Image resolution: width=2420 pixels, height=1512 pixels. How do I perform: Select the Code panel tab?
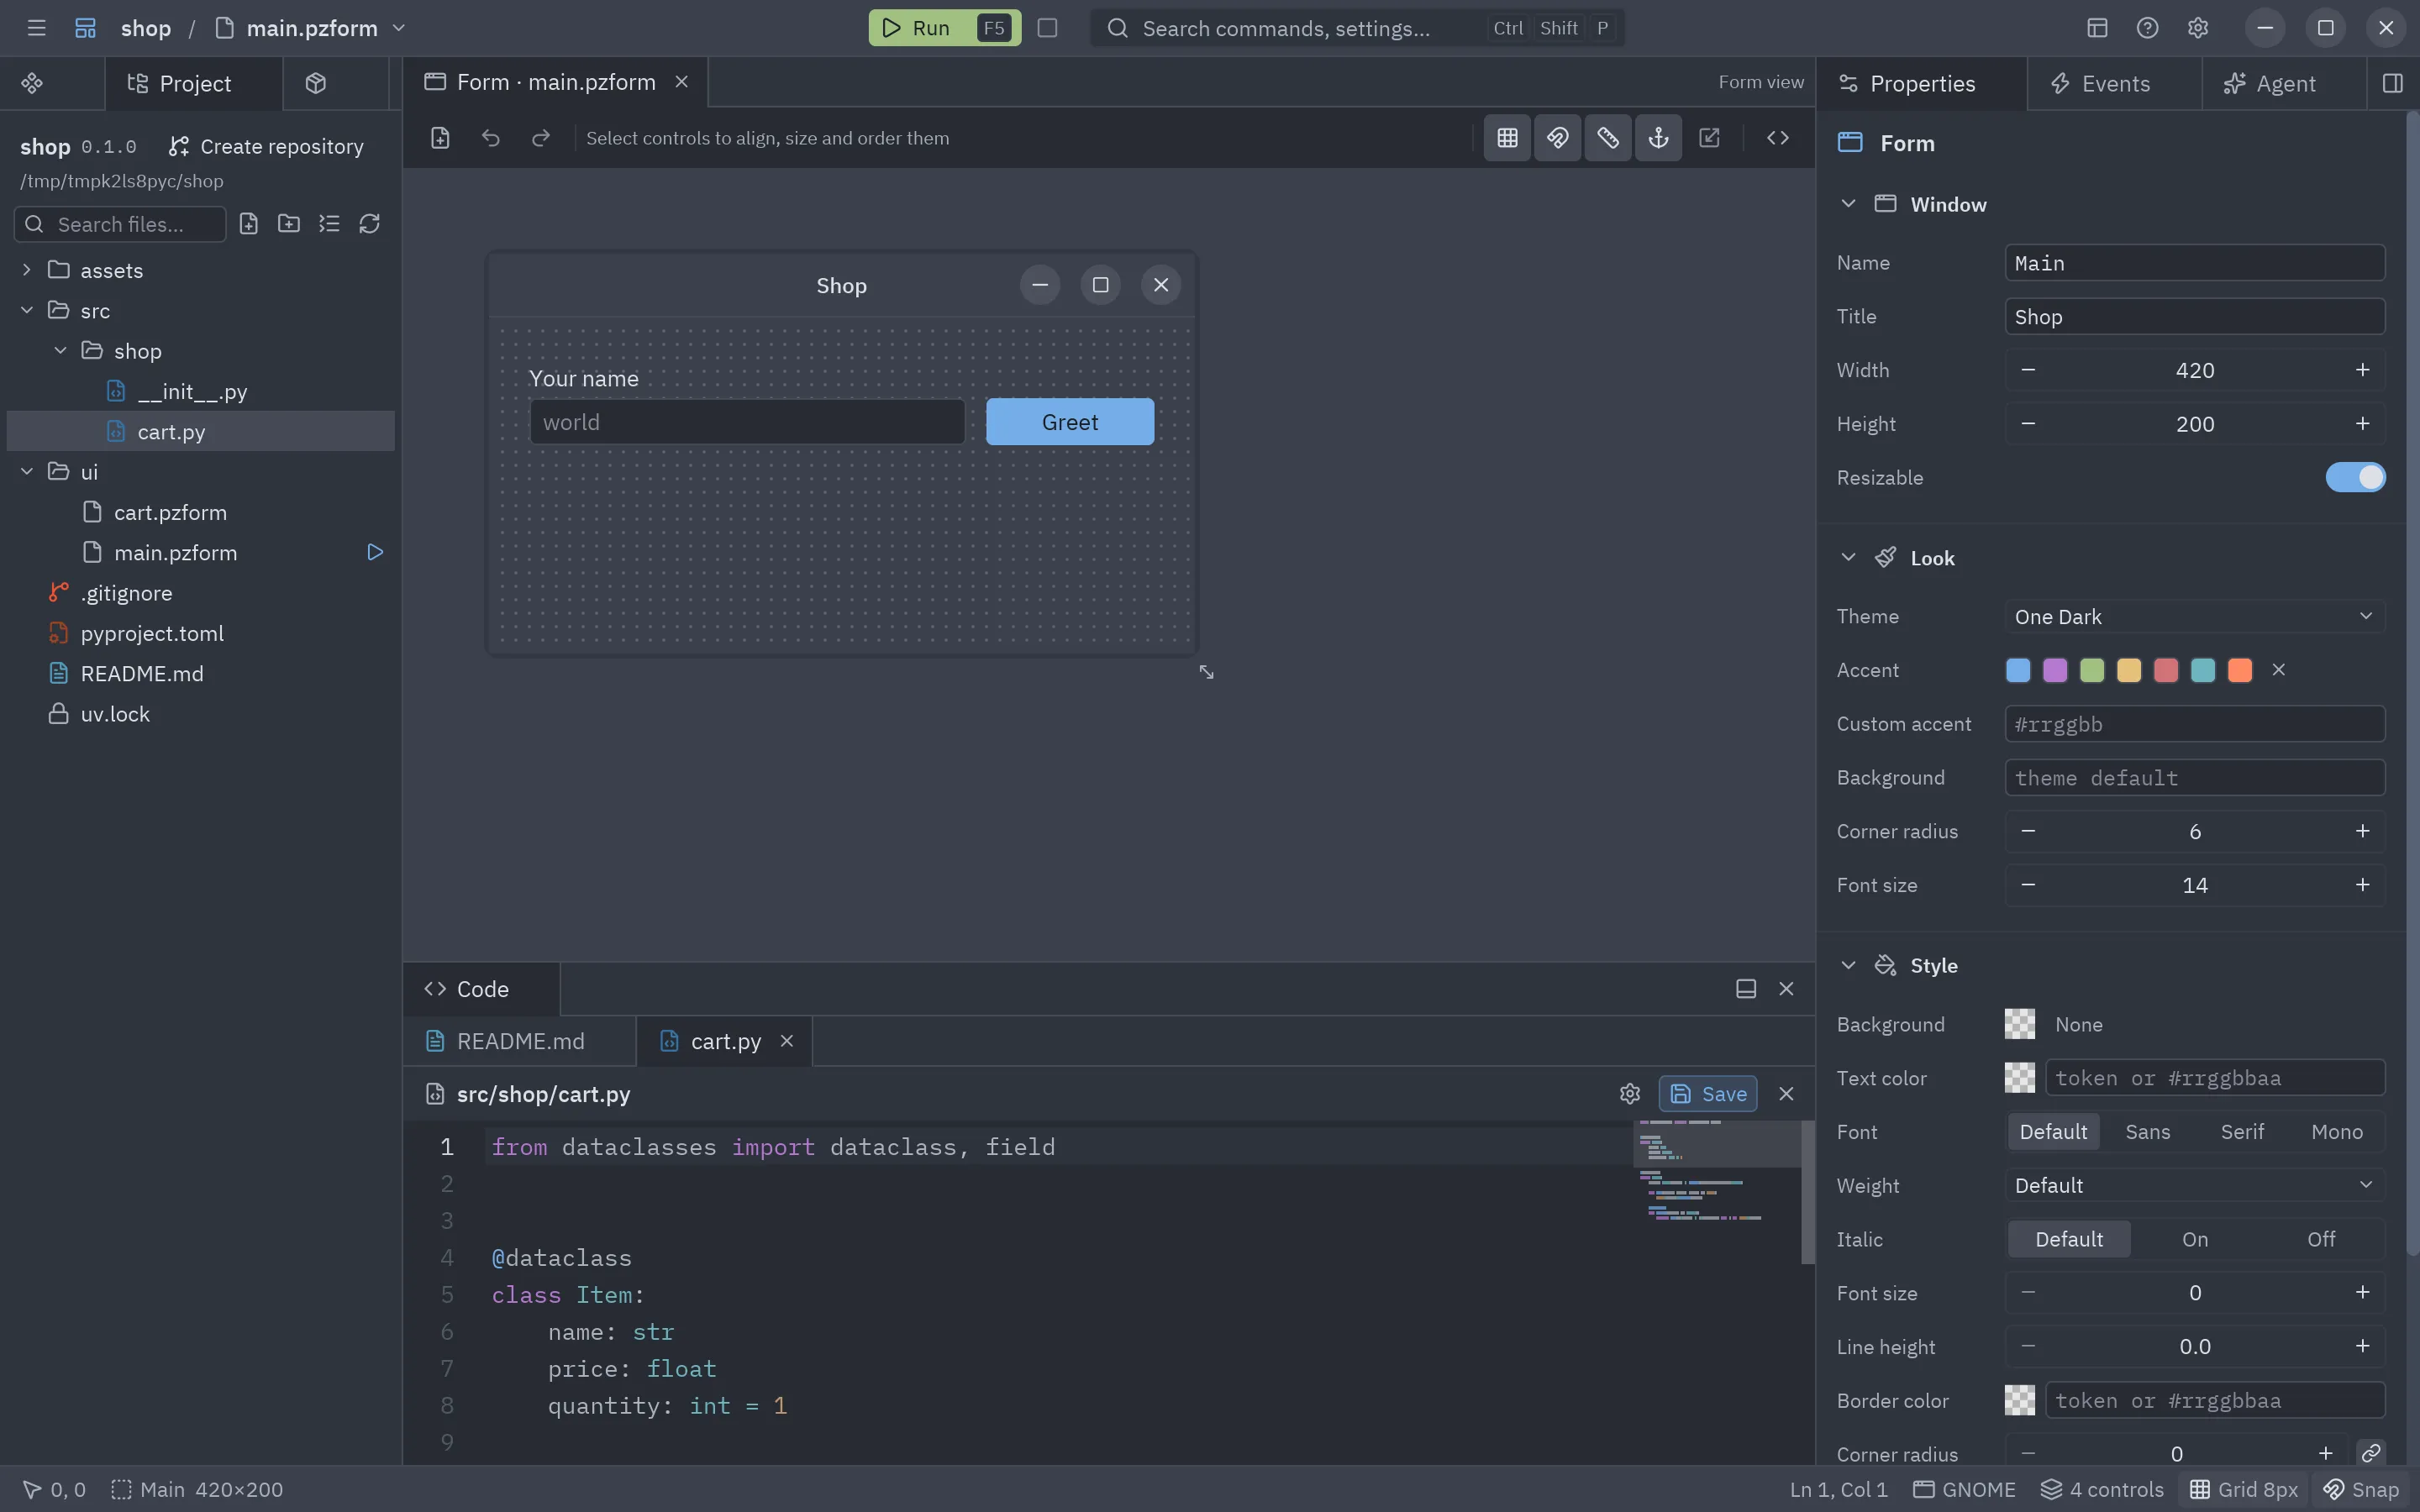482,989
